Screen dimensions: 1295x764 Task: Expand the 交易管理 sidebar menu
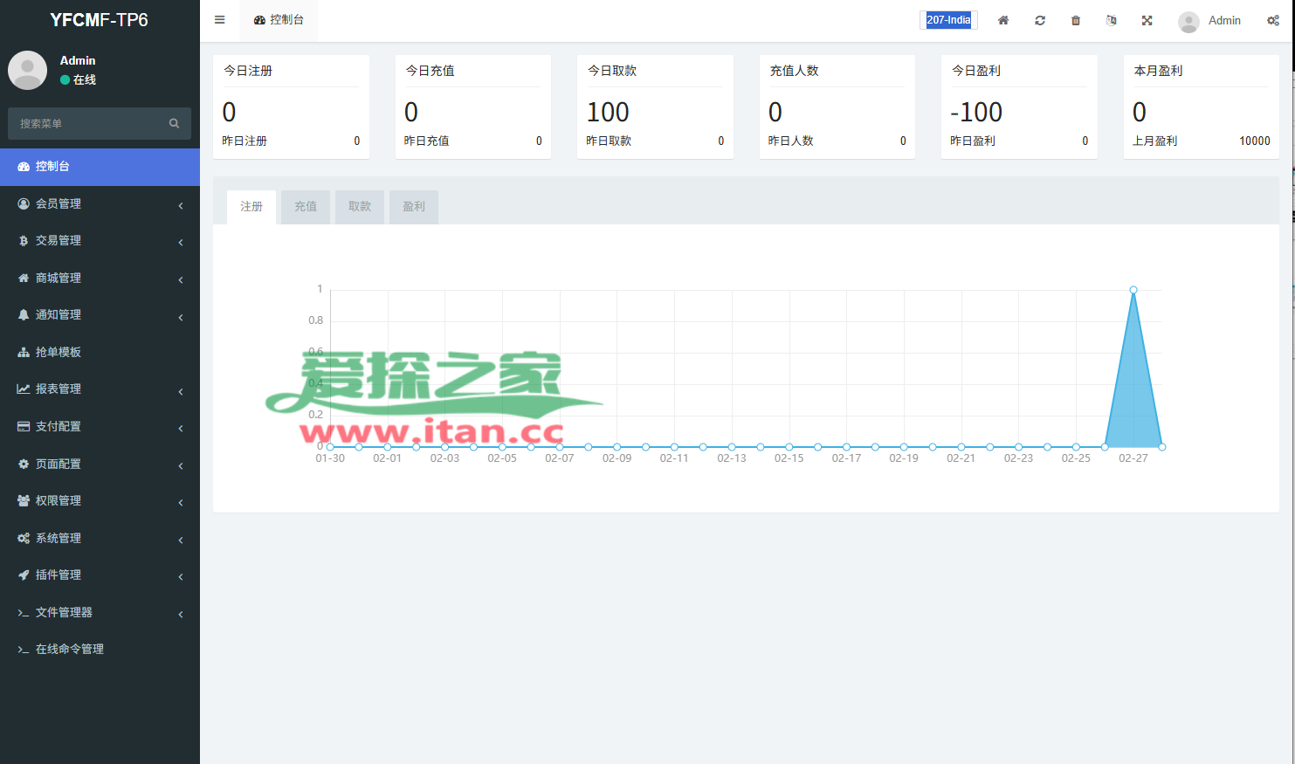click(x=100, y=241)
